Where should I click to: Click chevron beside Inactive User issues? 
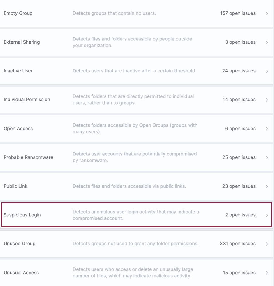tap(267, 71)
